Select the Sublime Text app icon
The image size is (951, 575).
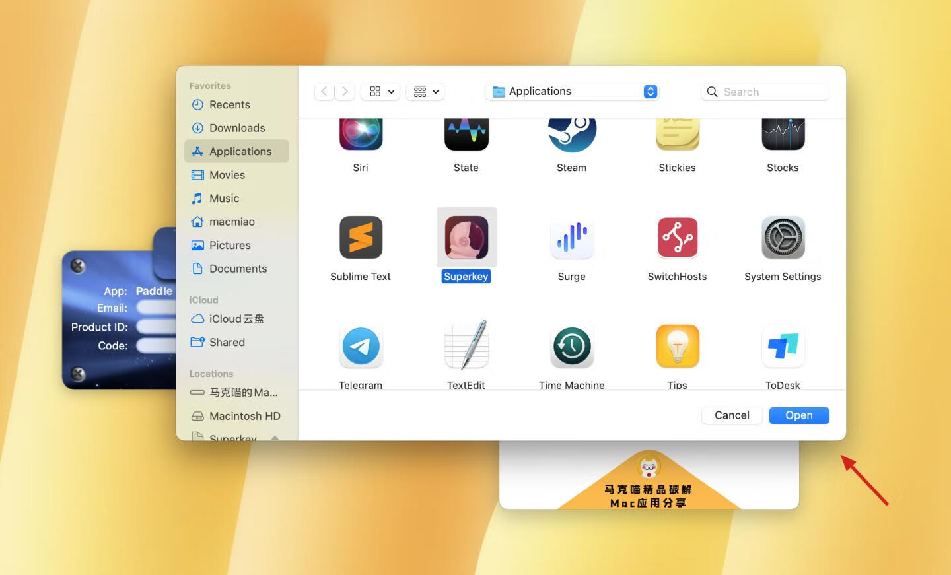pos(361,238)
